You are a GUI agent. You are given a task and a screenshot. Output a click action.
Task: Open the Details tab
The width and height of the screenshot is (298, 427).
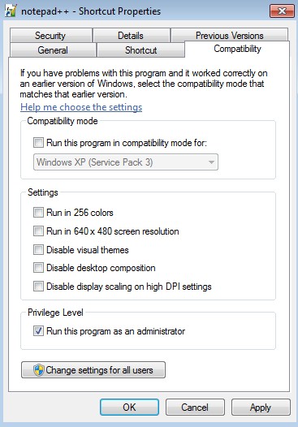tap(131, 36)
